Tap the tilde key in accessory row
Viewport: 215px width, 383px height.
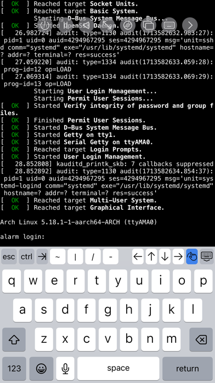pos(58,256)
